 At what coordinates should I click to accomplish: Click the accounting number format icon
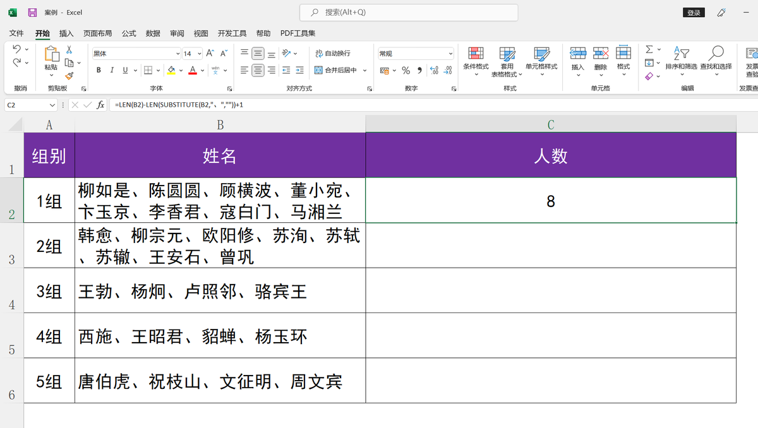(x=385, y=70)
